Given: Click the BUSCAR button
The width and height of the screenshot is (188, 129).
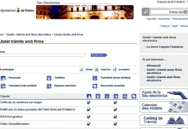Looking at the screenshot, I should 98,55.
